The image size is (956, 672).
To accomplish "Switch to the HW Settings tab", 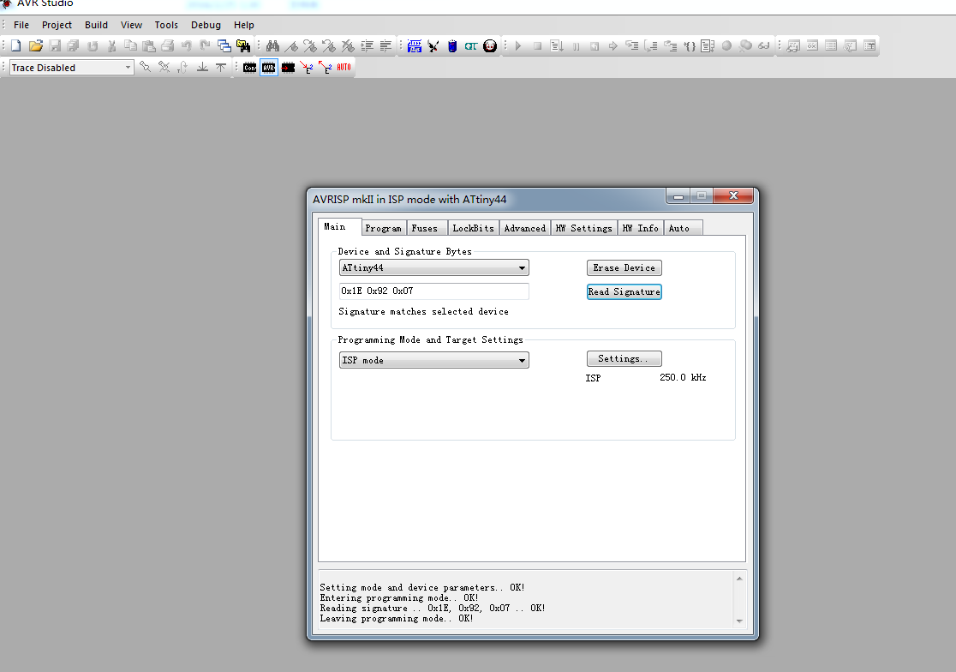I will 584,228.
